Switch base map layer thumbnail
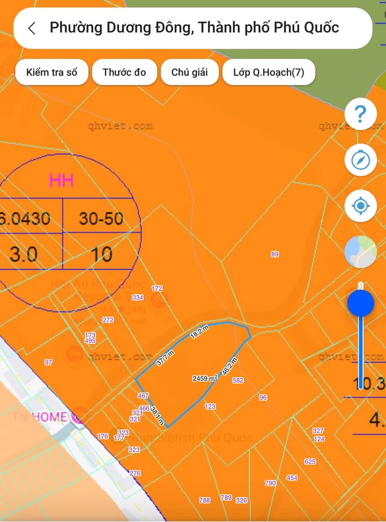Viewport: 386px width, 522px height. [360, 252]
